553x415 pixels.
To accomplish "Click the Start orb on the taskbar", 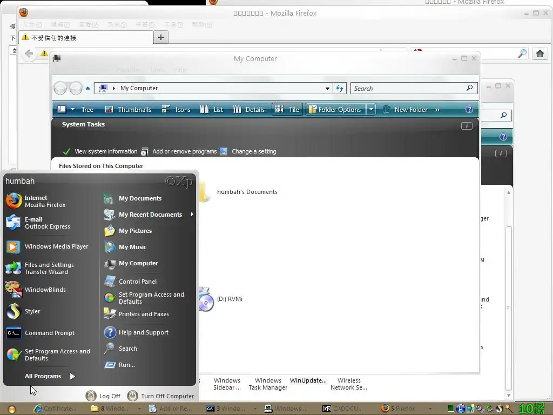I will click(x=12, y=410).
